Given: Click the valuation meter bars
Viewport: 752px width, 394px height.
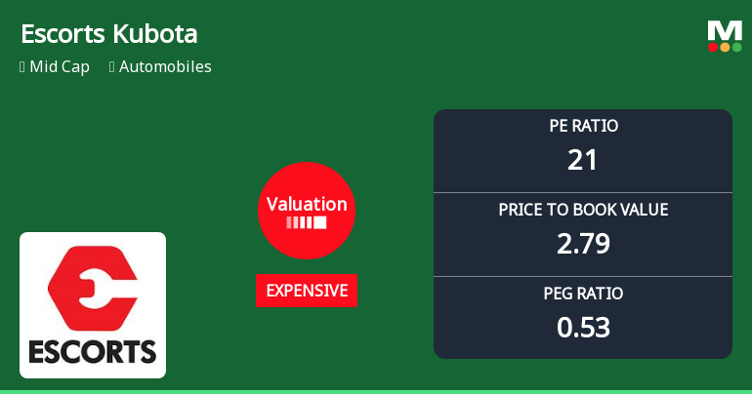Looking at the screenshot, I should point(307,222).
